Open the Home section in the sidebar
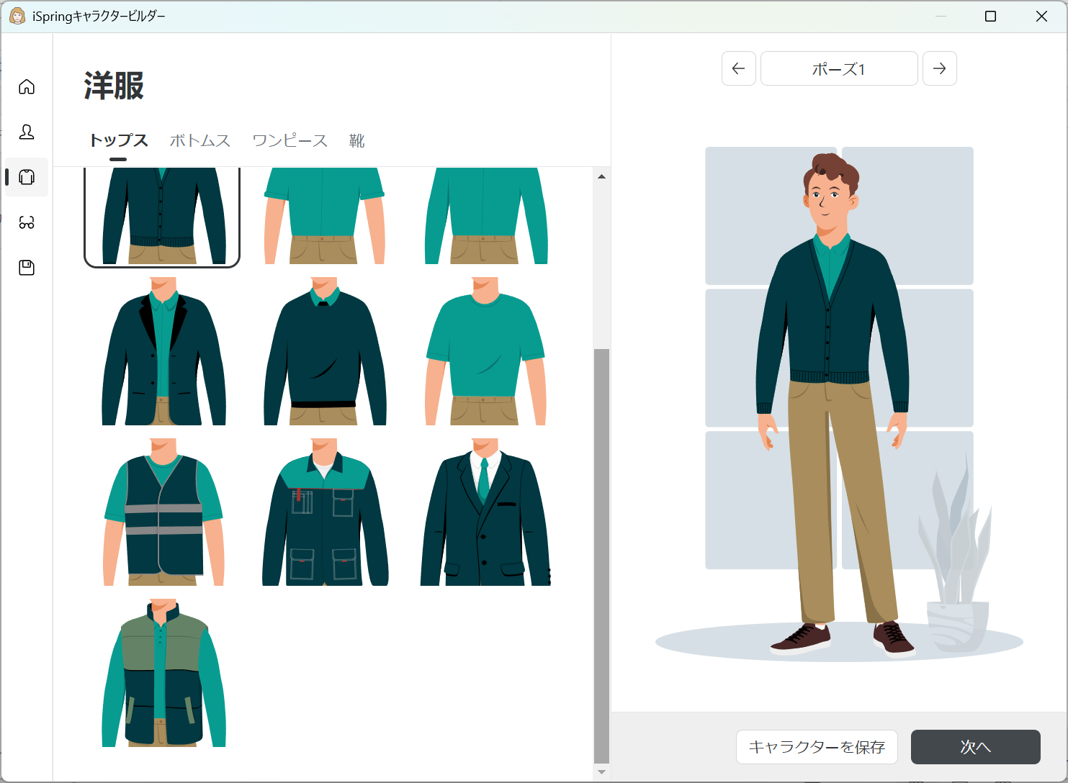Viewport: 1068px width, 783px height. pos(27,86)
